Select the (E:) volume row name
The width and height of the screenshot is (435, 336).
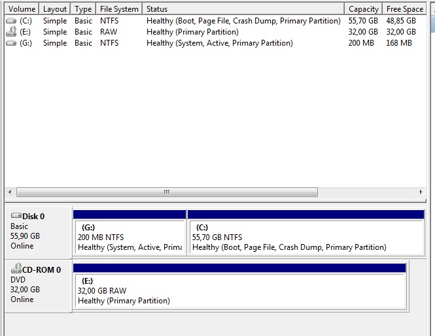25,32
